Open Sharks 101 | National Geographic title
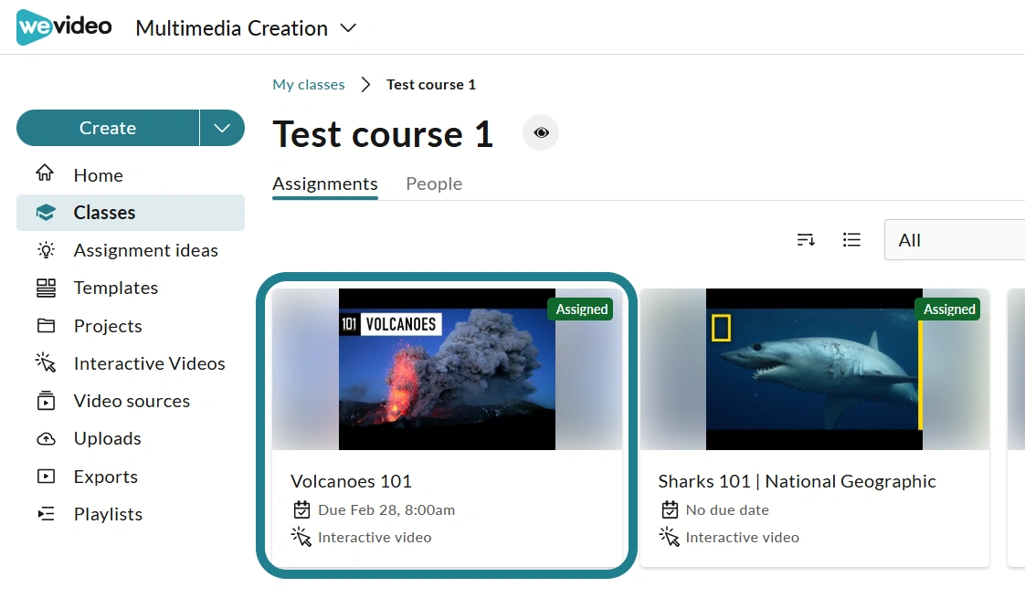This screenshot has height=598, width=1025. (797, 482)
